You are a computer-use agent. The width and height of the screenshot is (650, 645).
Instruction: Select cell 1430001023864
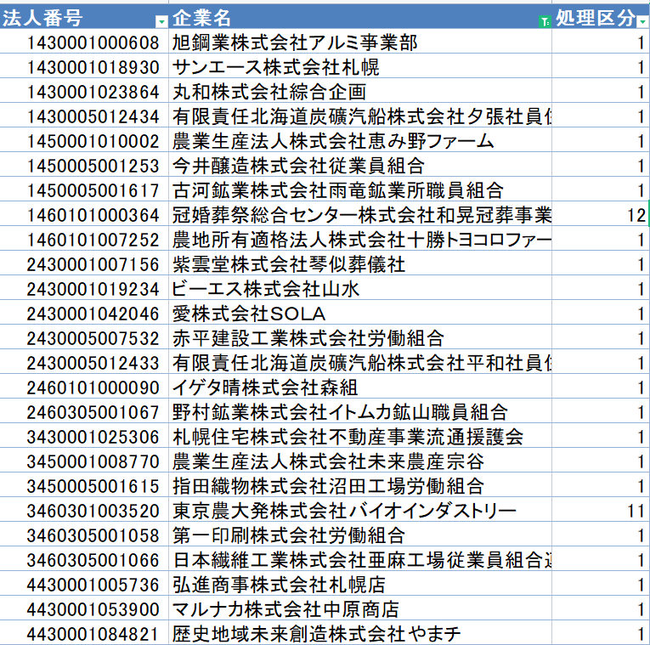click(x=84, y=90)
